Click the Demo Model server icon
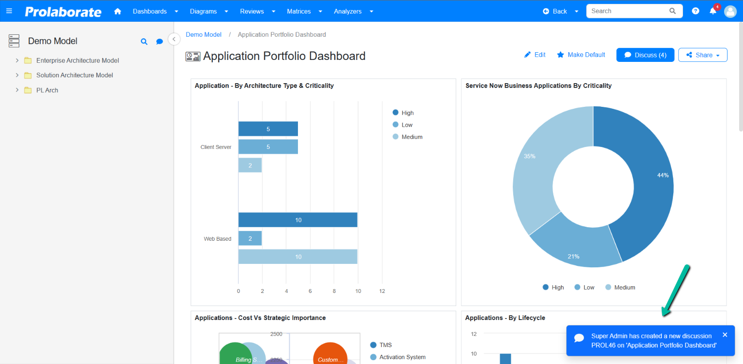Viewport: 743px width, 364px height. (14, 41)
